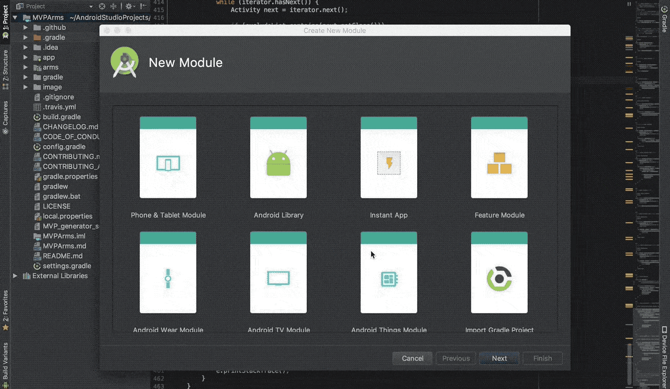Select the Android TV Module icon
The width and height of the screenshot is (670, 389).
pyautogui.click(x=278, y=272)
